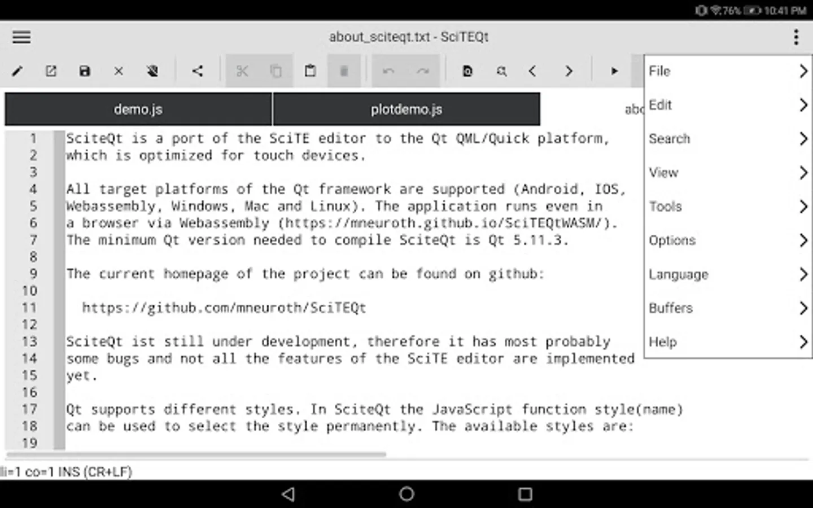The height and width of the screenshot is (508, 813).
Task: Click the status bar text 'li=1 co=1 INS (CR+LF)'
Action: coord(66,471)
